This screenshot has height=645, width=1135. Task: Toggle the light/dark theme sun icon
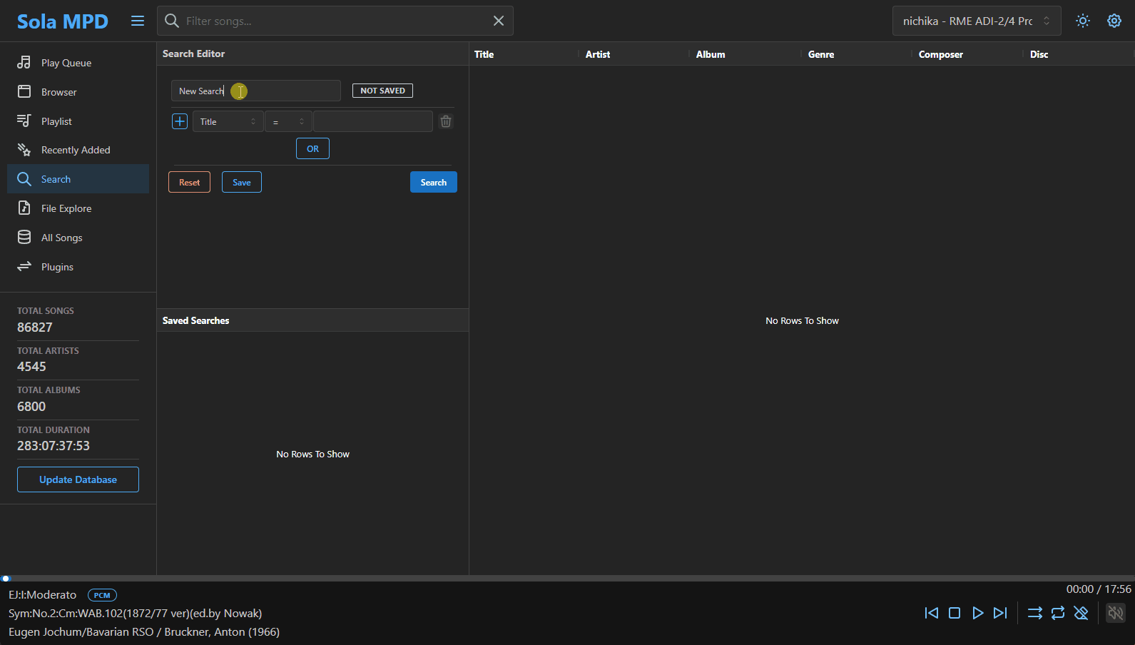[1082, 21]
